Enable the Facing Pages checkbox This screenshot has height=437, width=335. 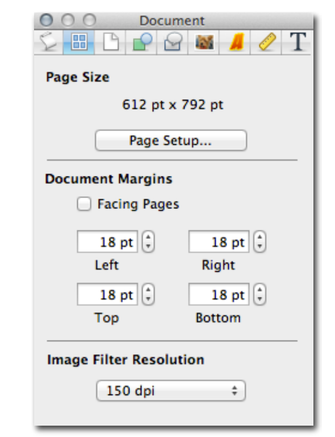(84, 204)
